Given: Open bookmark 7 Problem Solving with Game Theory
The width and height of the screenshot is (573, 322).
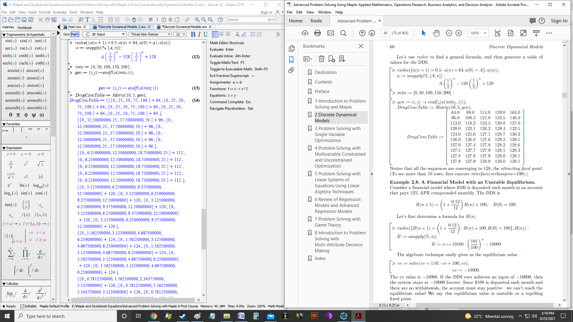Looking at the screenshot, I should point(338,222).
